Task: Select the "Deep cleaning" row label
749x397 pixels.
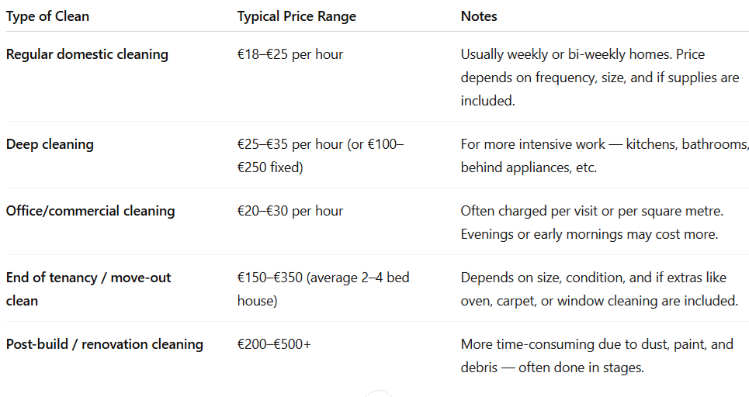Action: [50, 144]
